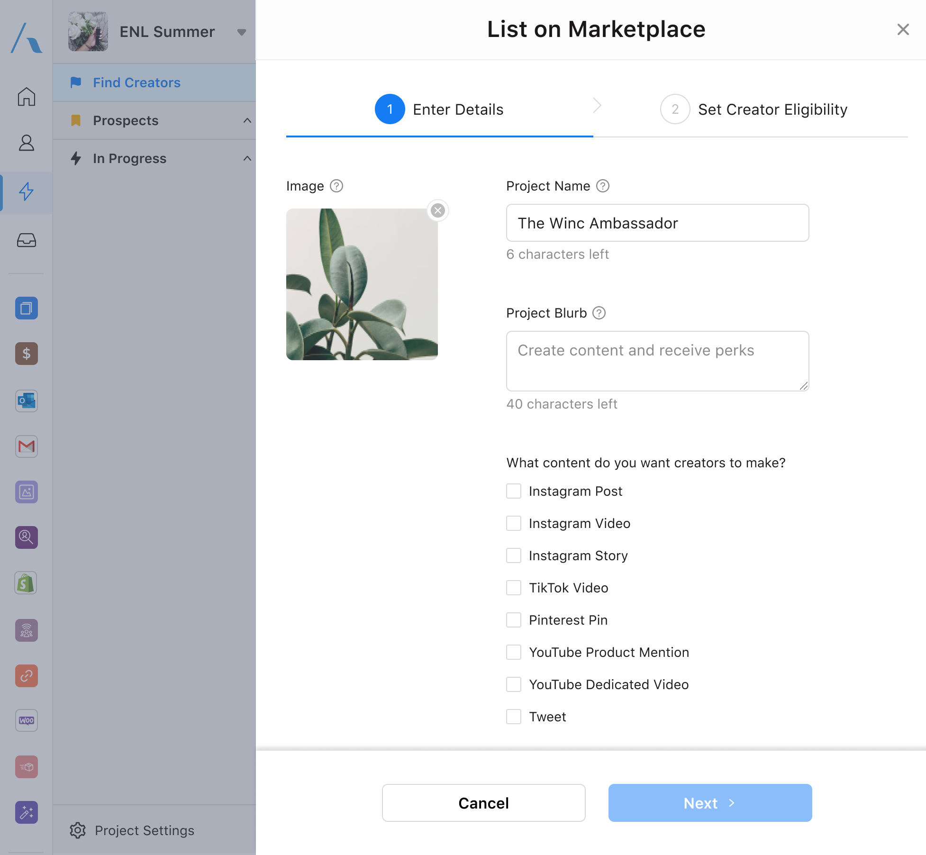Click the dollar sign payments icon

click(27, 354)
